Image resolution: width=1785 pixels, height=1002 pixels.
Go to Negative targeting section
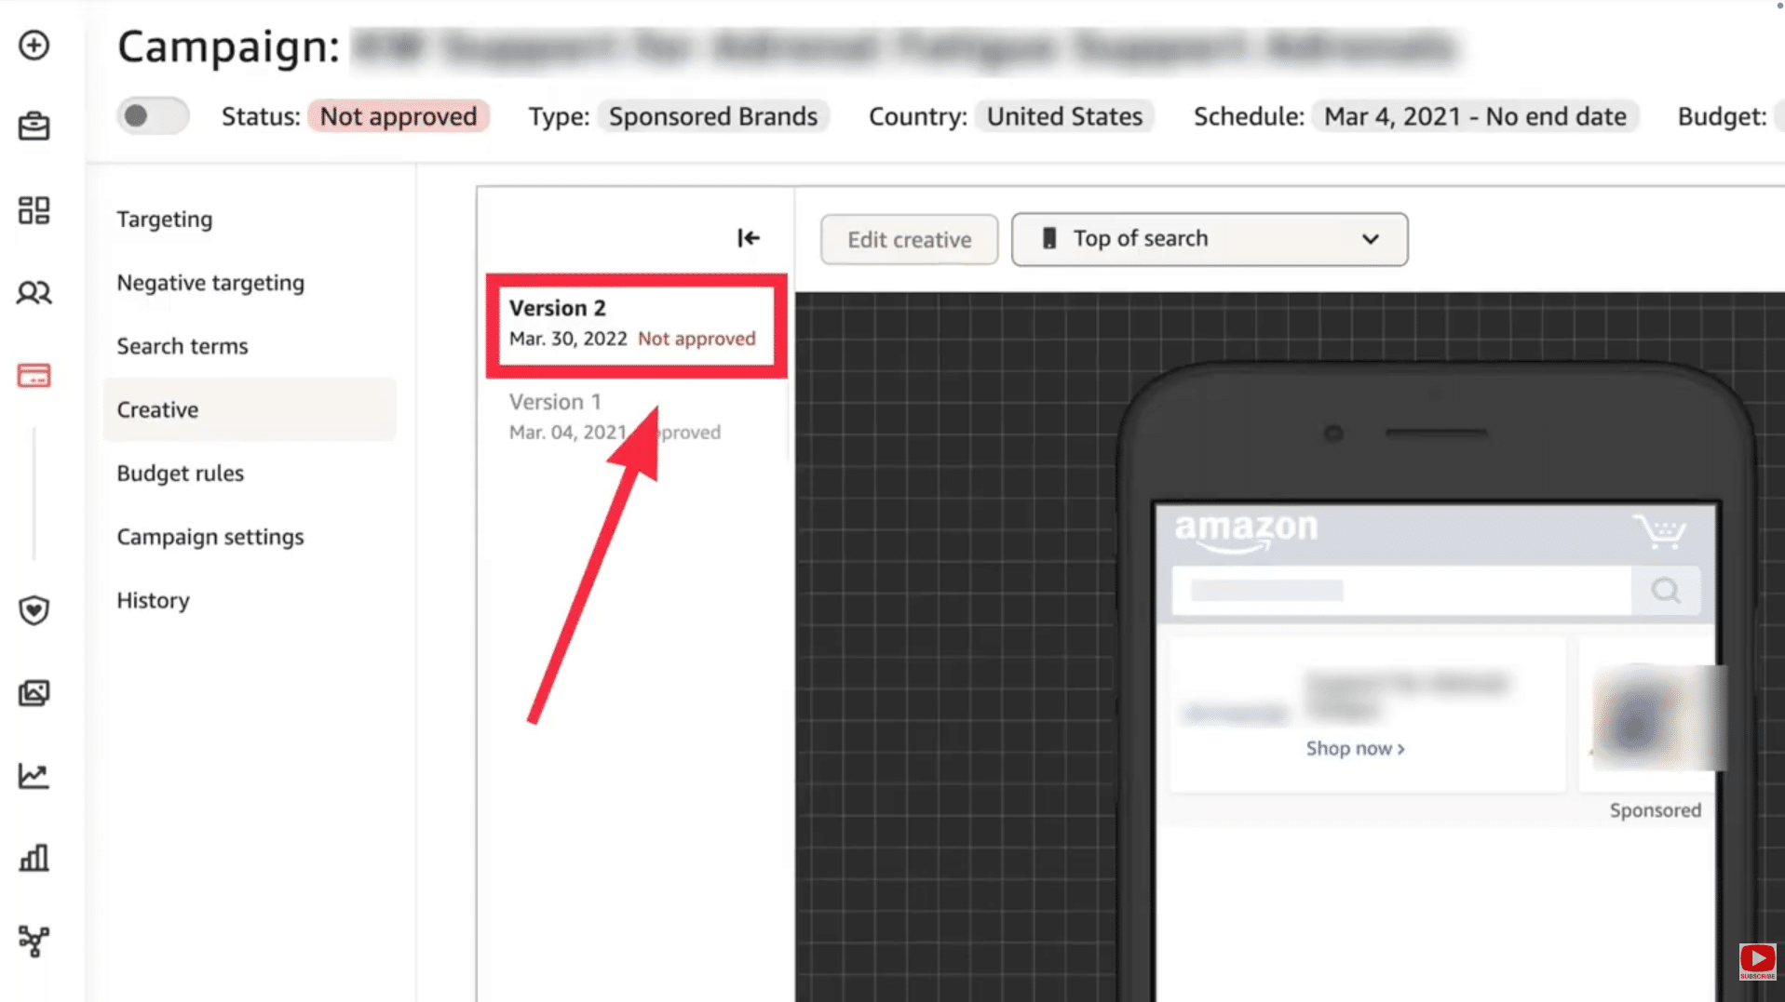[x=210, y=283]
